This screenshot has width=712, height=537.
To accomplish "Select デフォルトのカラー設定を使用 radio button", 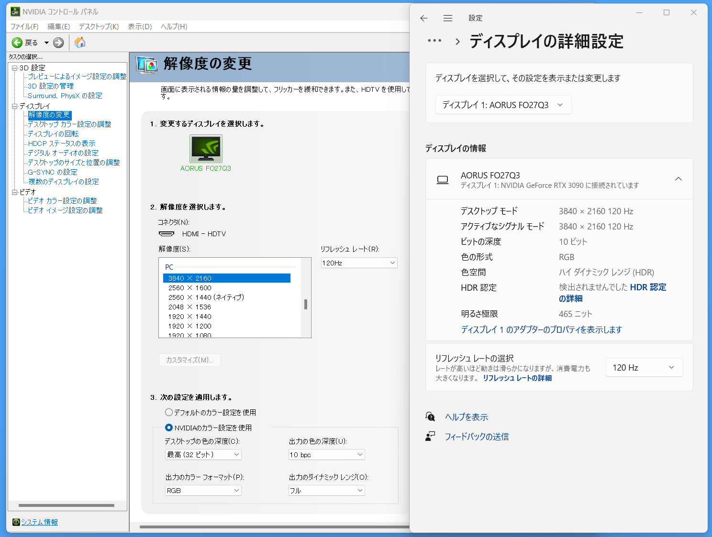I will pyautogui.click(x=169, y=412).
